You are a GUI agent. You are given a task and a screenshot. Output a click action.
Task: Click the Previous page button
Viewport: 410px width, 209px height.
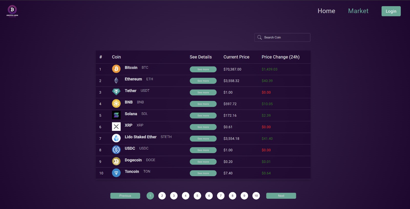(x=125, y=196)
